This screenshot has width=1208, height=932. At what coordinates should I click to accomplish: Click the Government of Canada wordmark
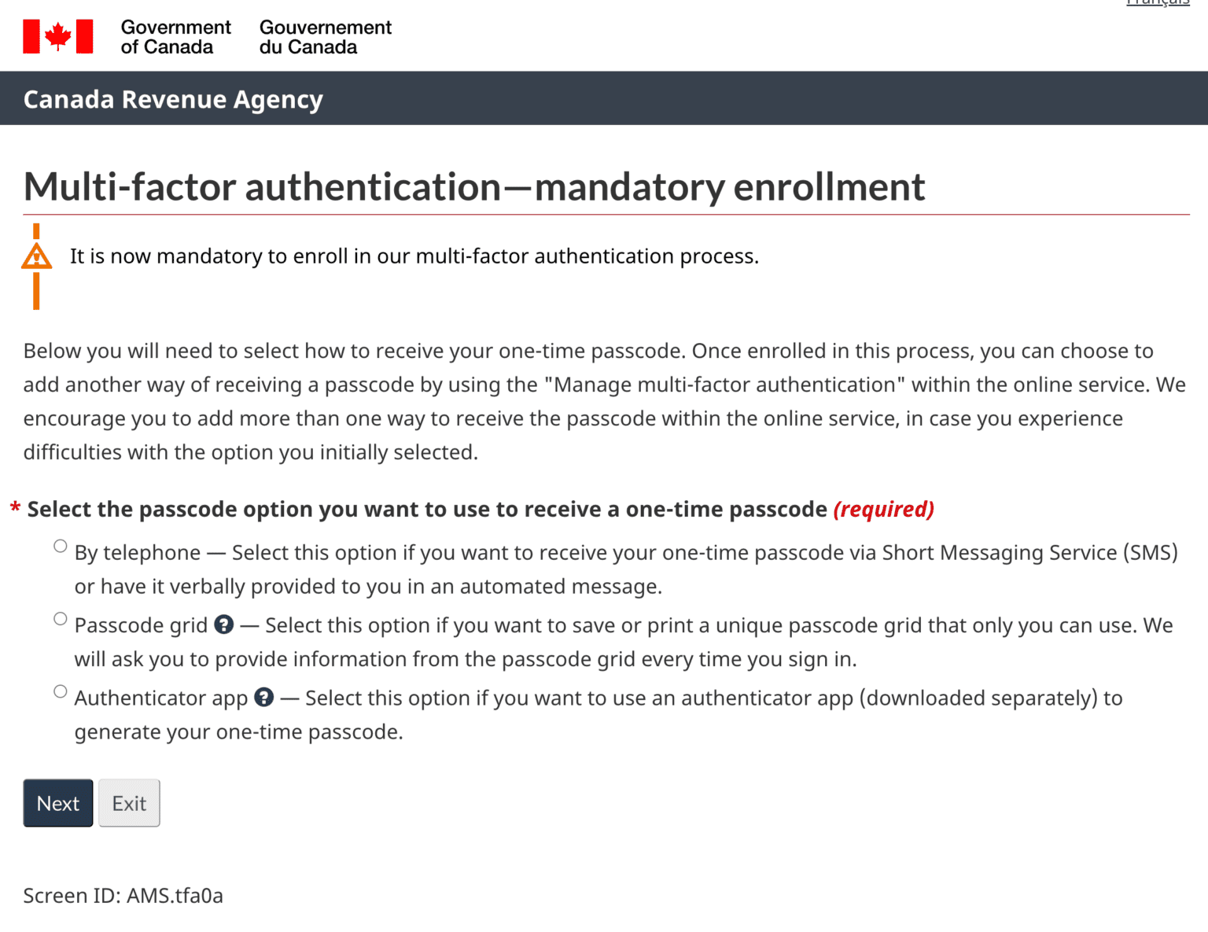(175, 37)
